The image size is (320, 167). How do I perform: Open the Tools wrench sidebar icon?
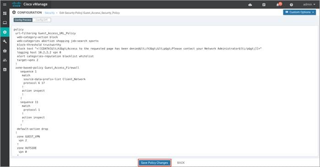[x=5, y=42]
